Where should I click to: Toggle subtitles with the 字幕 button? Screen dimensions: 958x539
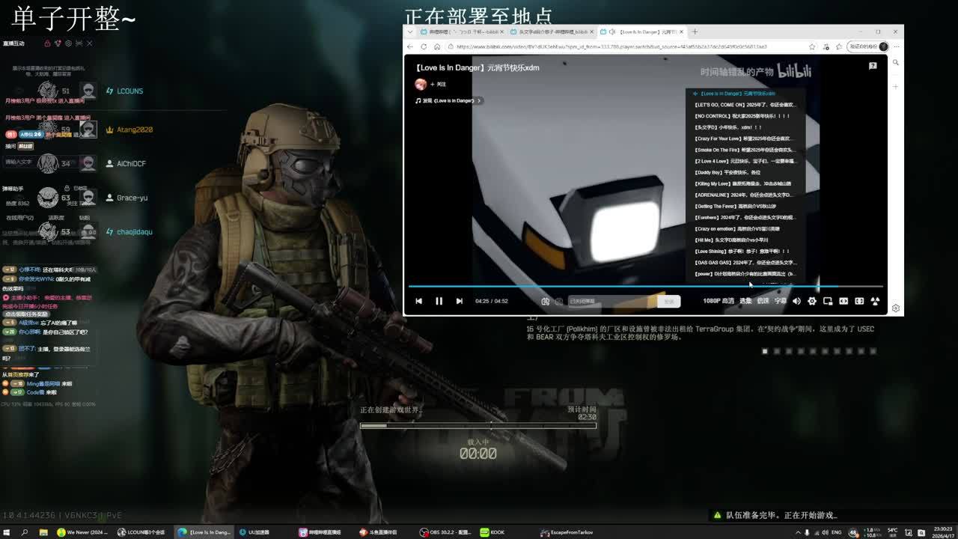[x=781, y=301]
